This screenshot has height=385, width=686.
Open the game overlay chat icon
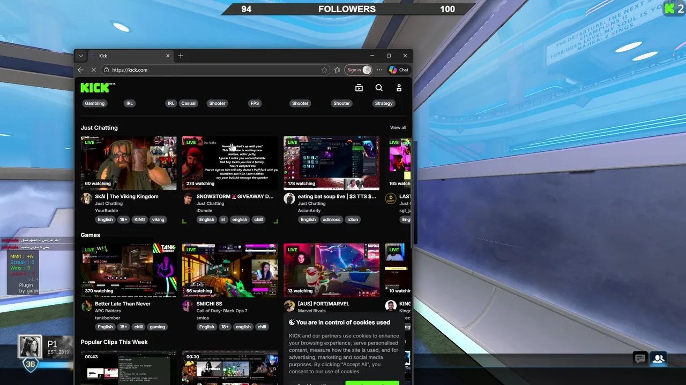pos(640,358)
